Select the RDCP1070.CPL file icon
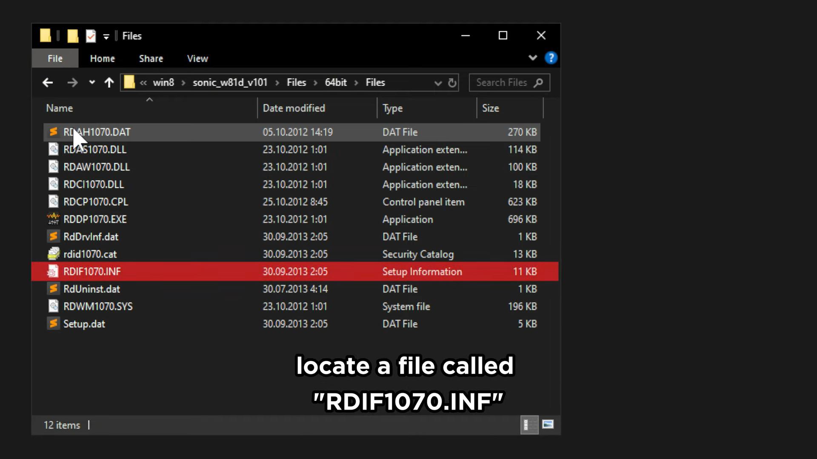The width and height of the screenshot is (817, 459). coord(53,202)
